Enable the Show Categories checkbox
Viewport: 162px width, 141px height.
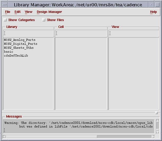click(5, 20)
